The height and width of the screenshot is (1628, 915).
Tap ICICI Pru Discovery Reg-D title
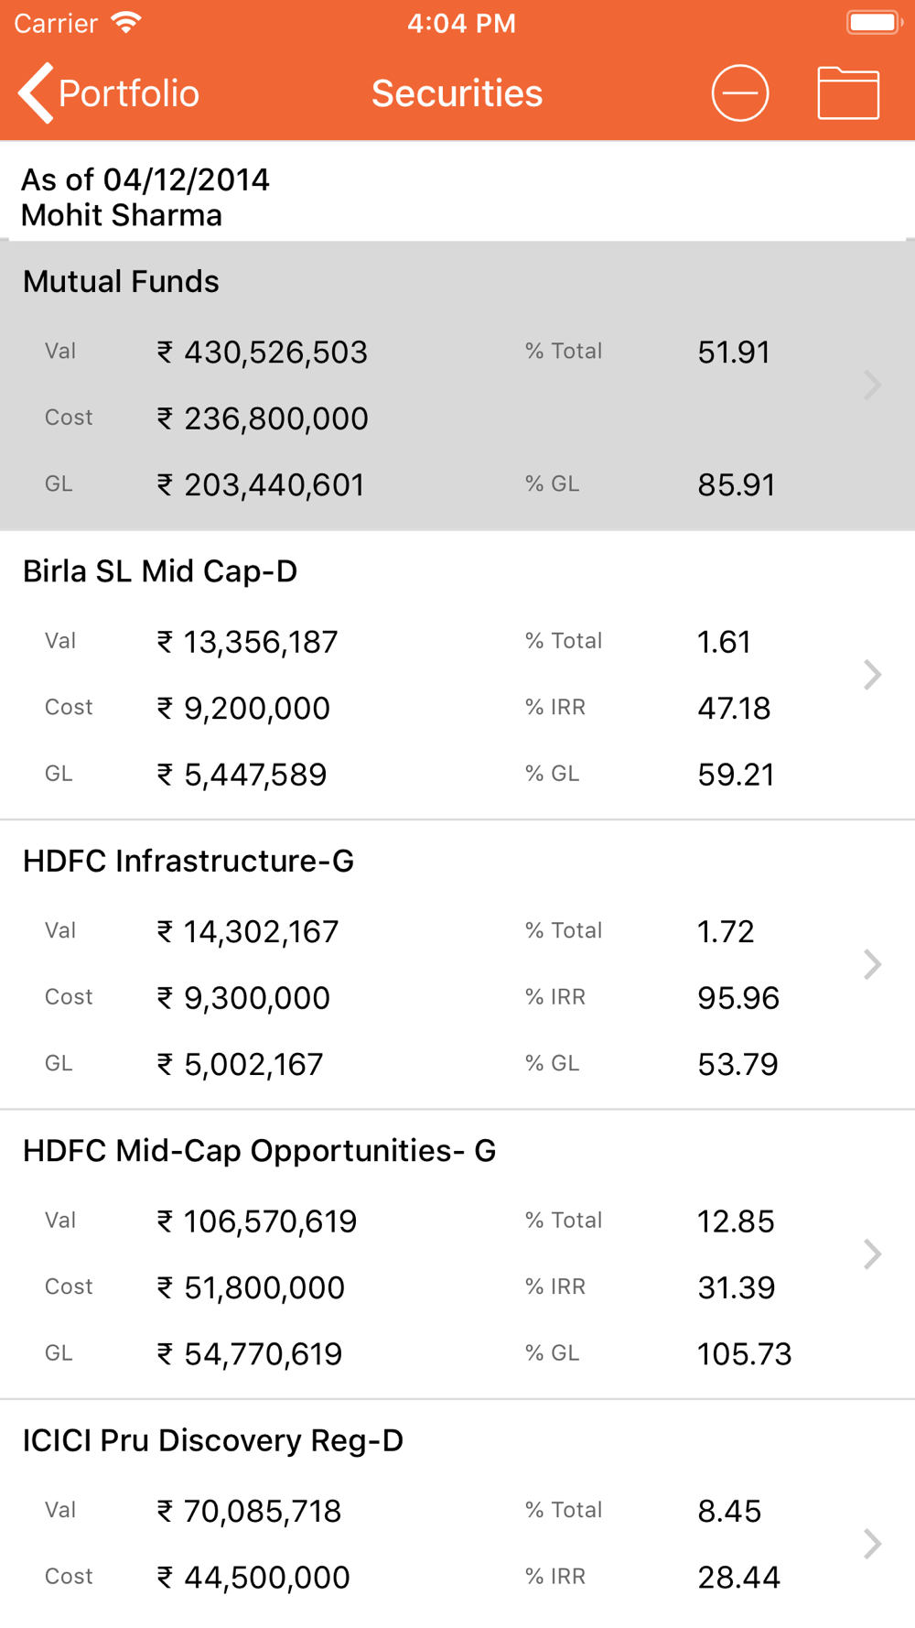(212, 1440)
